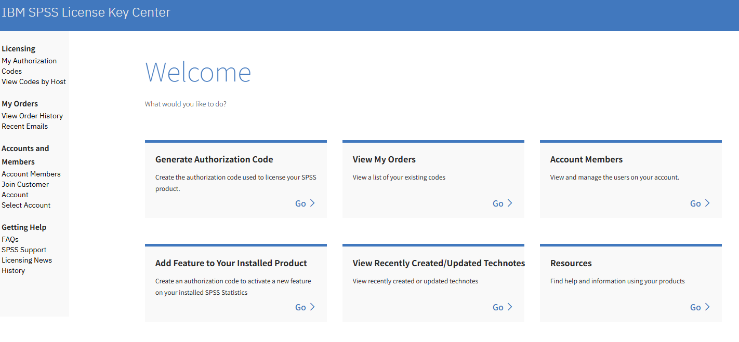The image size is (739, 342).
Task: Click 'Find help and information' description
Action: pos(617,281)
